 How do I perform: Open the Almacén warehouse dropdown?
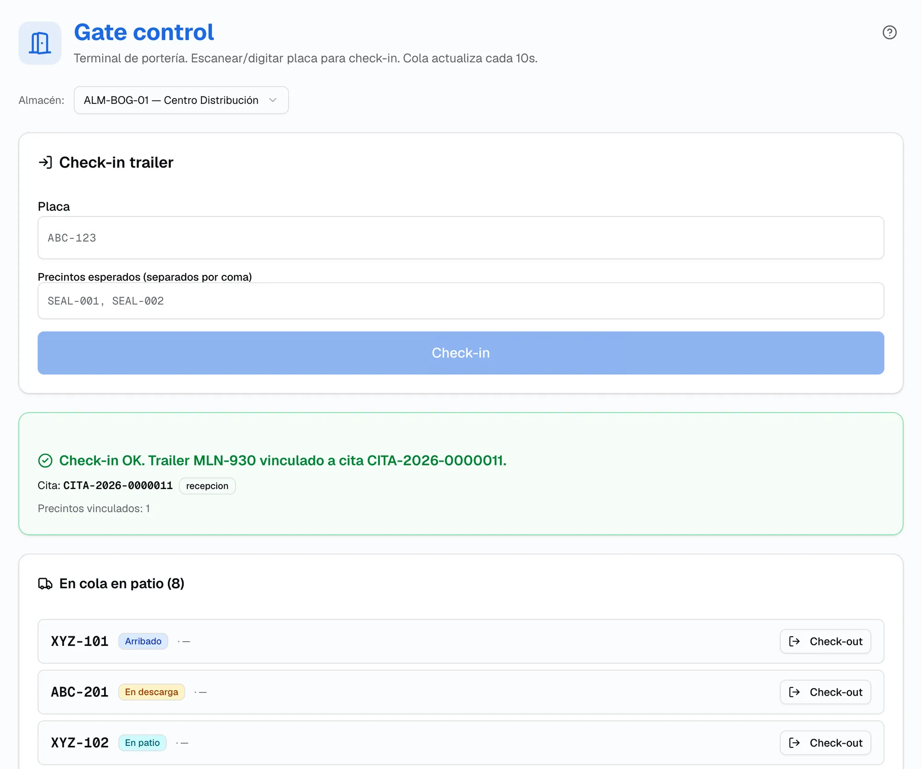[181, 100]
